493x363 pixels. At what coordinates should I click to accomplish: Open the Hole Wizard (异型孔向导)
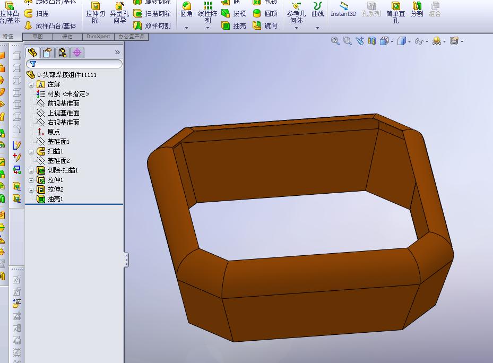(x=119, y=13)
